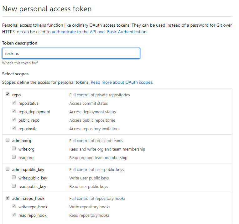
Task: Open the Basic Authentication API link
Action: click(x=99, y=32)
